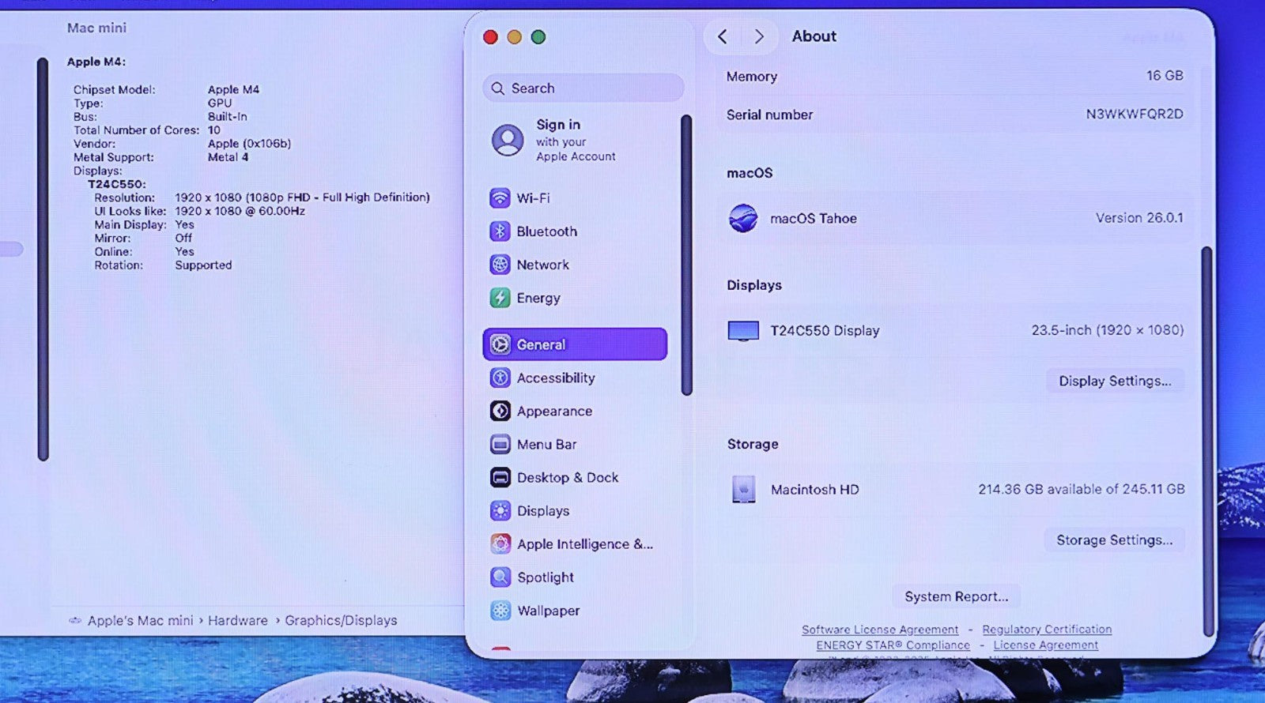Click the Bluetooth icon in sidebar
The image size is (1265, 703).
pos(500,231)
